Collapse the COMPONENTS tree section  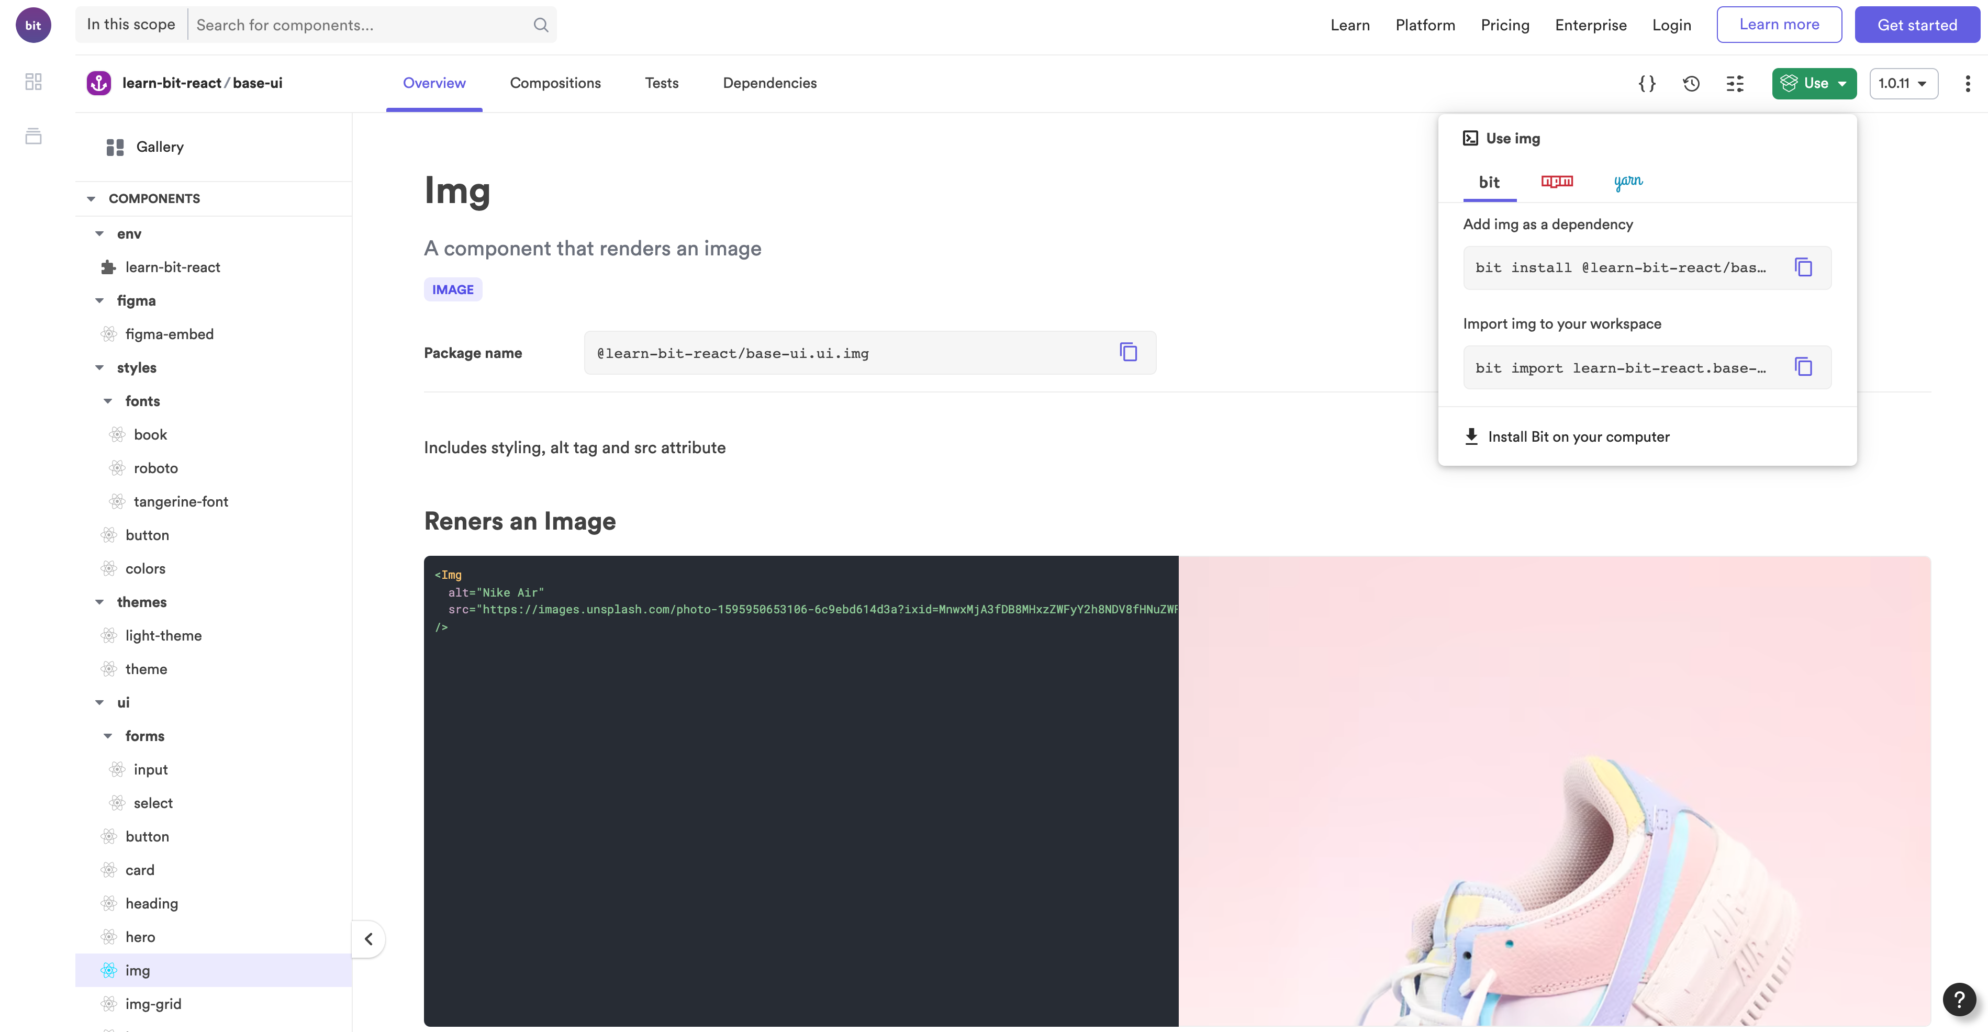91,199
